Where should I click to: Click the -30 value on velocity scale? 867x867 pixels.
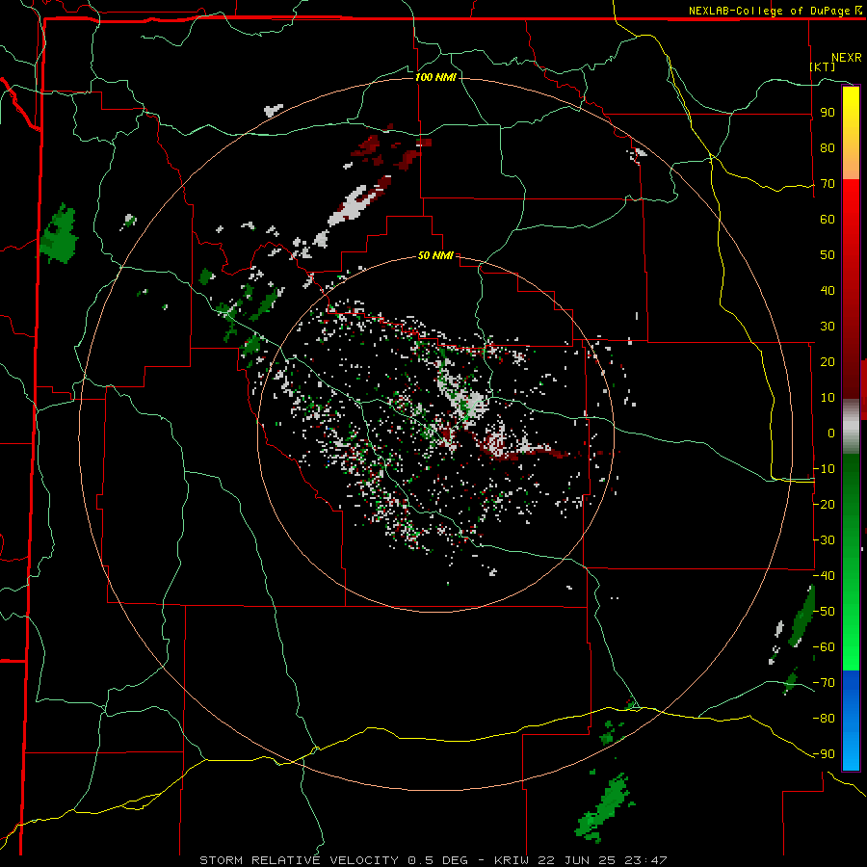825,540
